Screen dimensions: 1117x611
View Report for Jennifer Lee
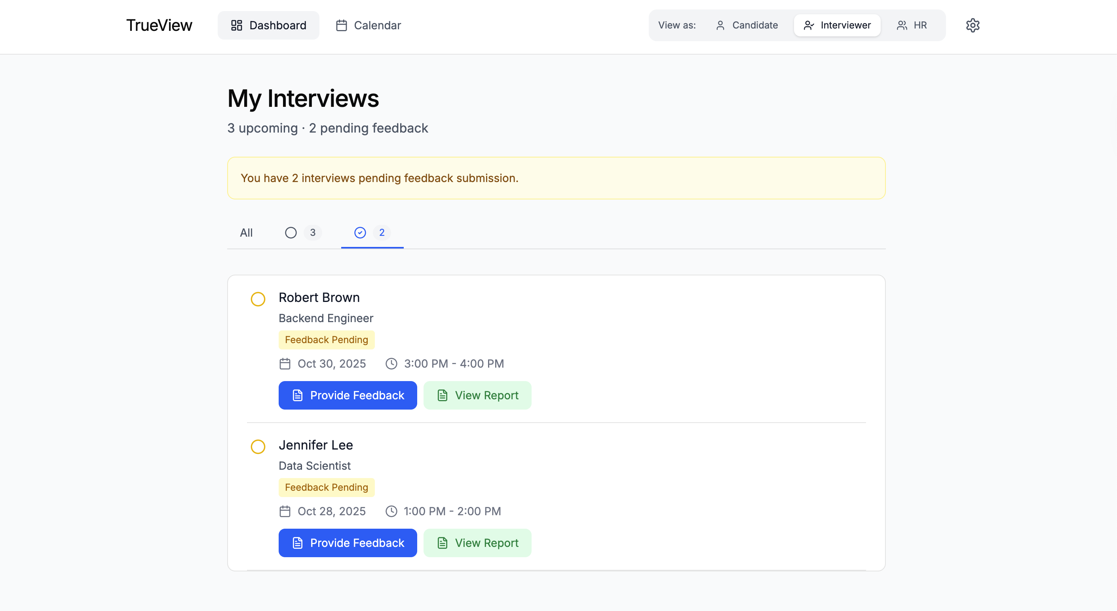477,543
